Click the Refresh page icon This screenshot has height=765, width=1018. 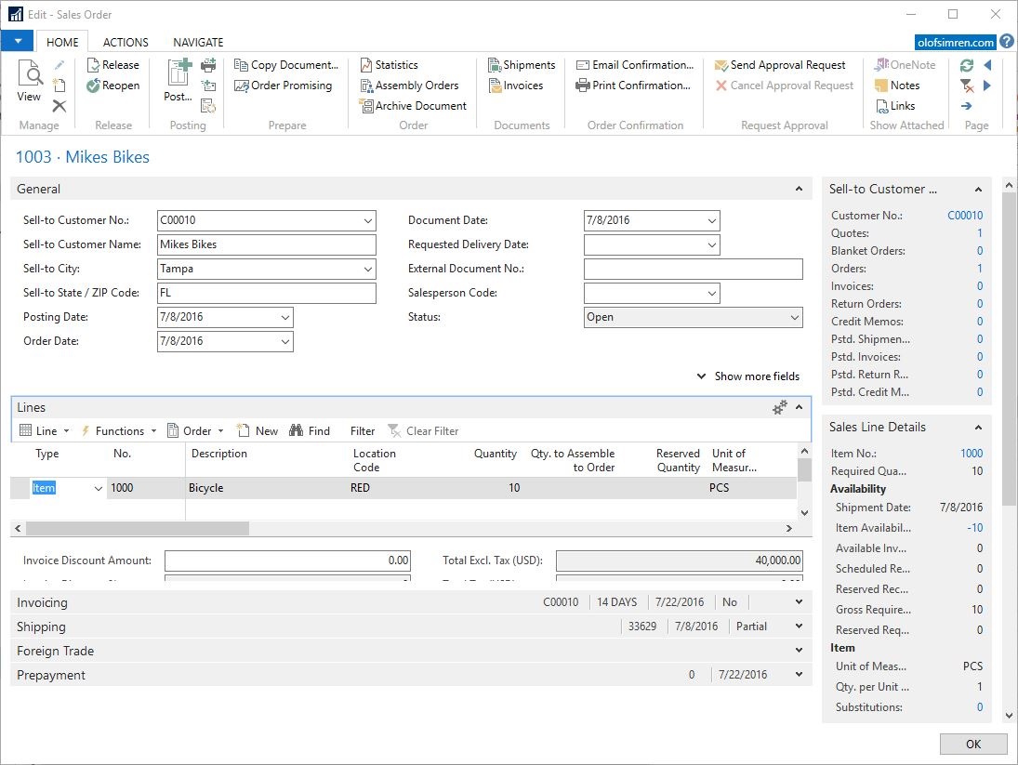[967, 65]
